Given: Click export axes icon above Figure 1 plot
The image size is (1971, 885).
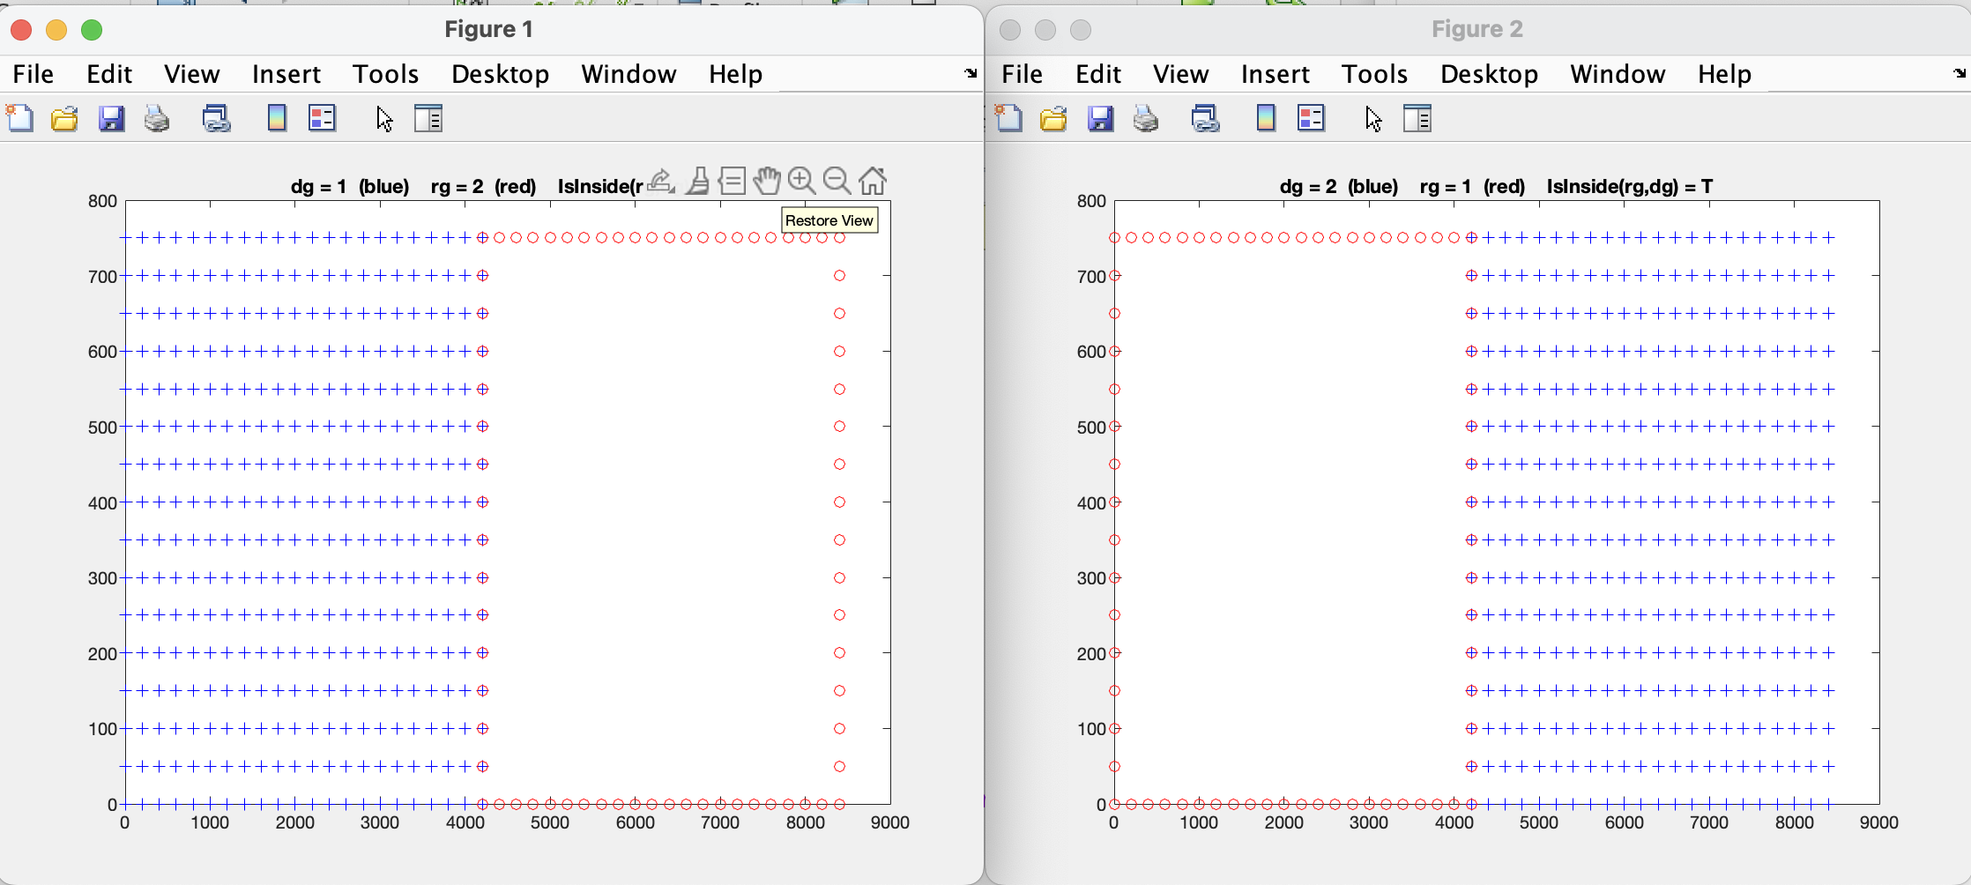Looking at the screenshot, I should pos(661,181).
